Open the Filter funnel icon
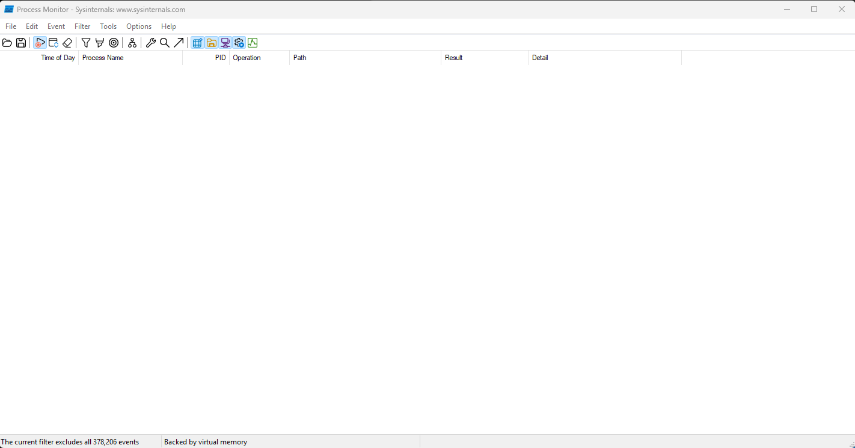The height and width of the screenshot is (448, 855). point(86,43)
